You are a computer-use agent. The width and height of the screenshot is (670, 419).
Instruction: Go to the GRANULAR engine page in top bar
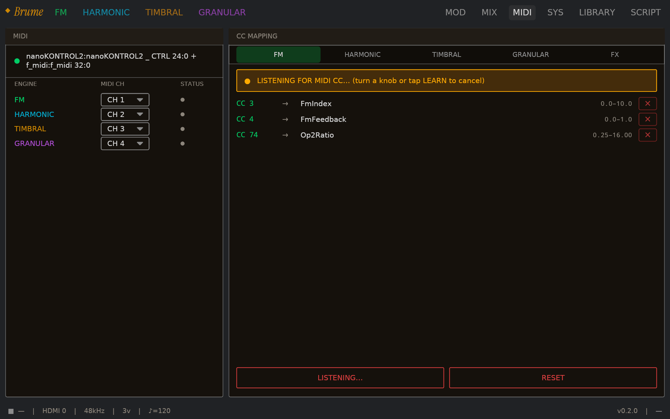(x=222, y=13)
